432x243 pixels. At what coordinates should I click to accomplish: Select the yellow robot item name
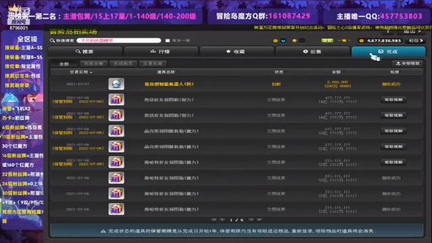(x=169, y=84)
